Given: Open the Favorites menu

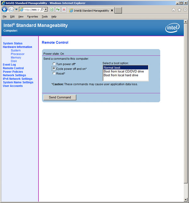Looking at the screenshot, I should [32, 17].
